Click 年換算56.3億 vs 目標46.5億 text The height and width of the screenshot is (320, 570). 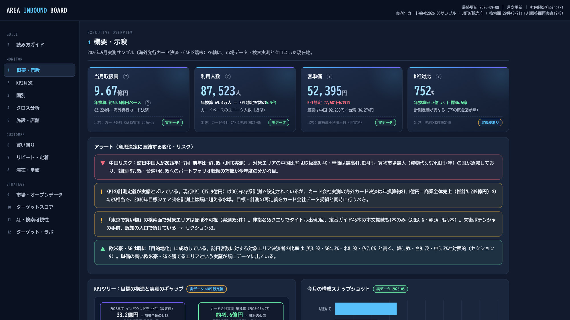440,103
